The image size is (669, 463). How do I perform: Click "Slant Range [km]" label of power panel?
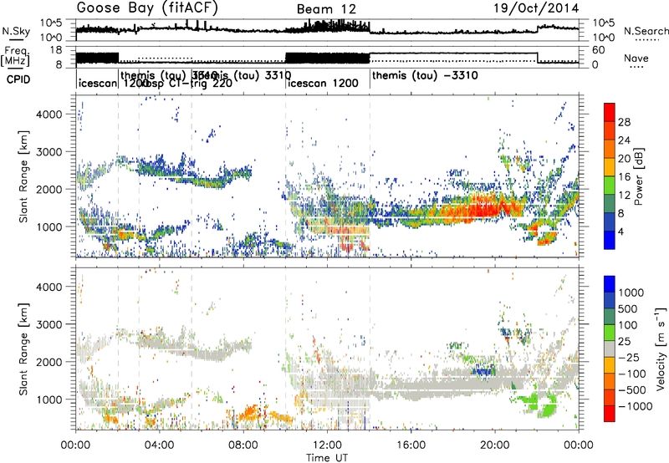(x=23, y=176)
